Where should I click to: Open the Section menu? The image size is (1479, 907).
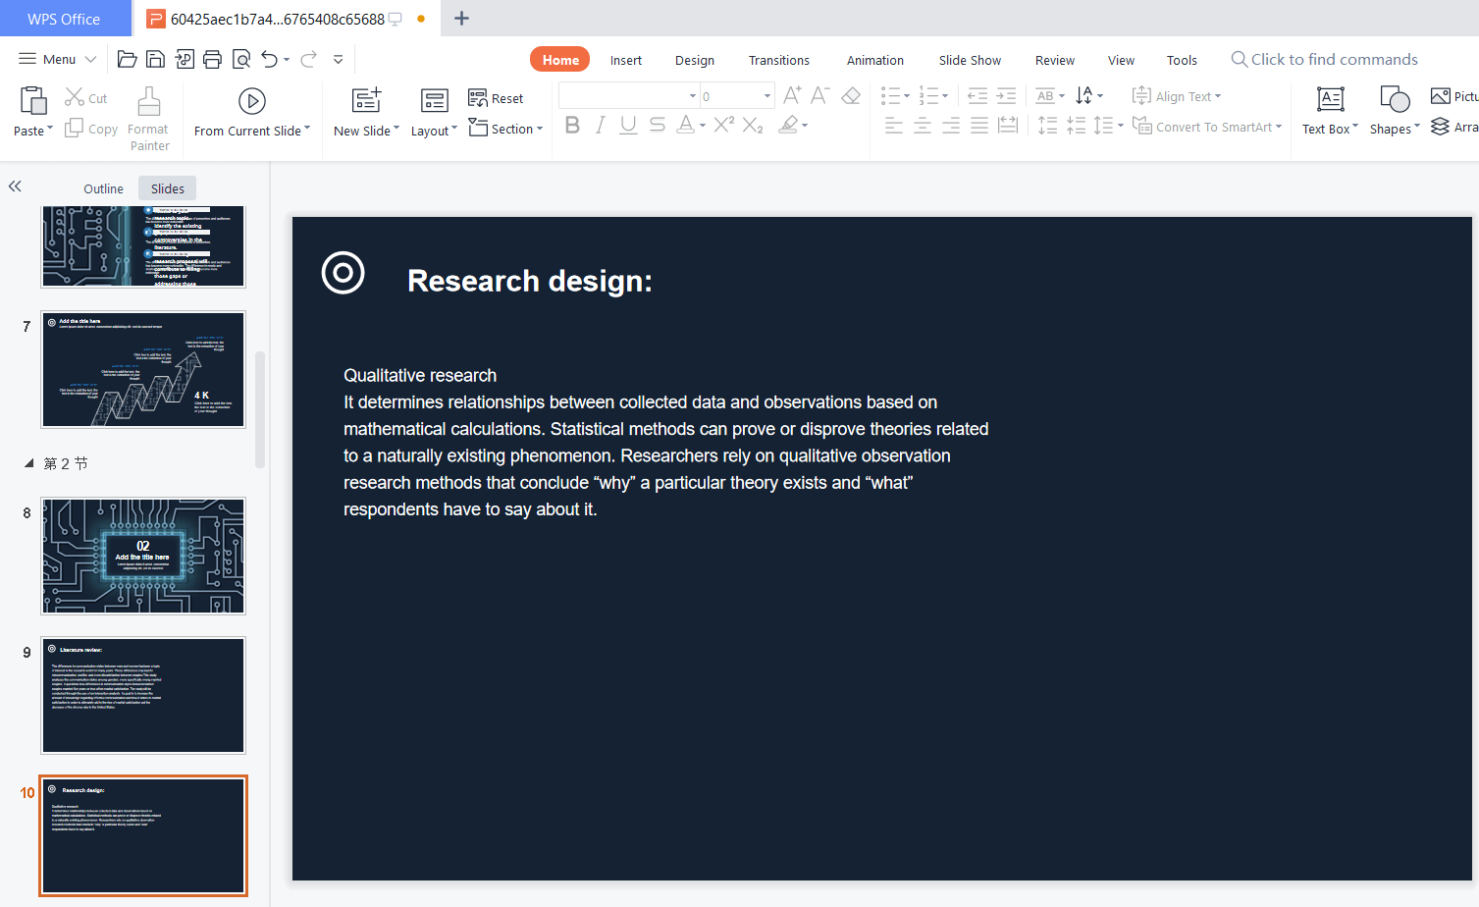[505, 128]
